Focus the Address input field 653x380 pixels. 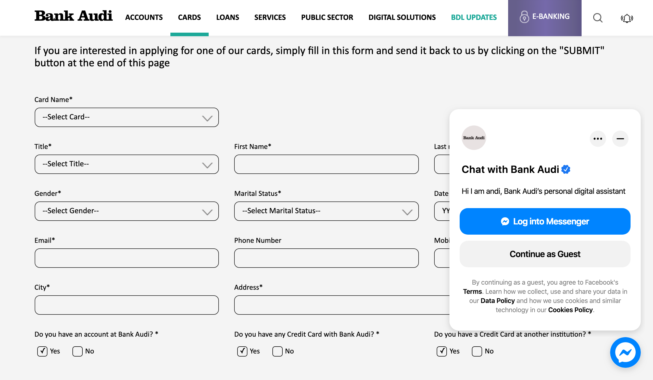coord(342,305)
